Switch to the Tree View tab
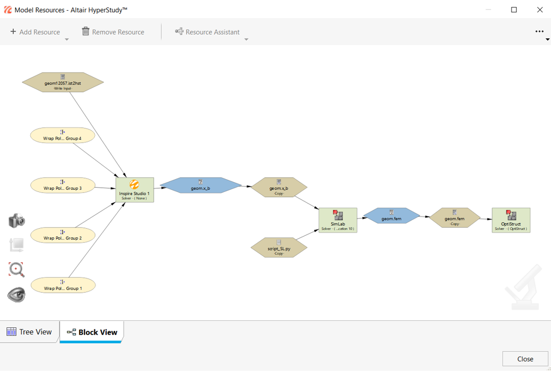The image size is (551, 371). (29, 332)
